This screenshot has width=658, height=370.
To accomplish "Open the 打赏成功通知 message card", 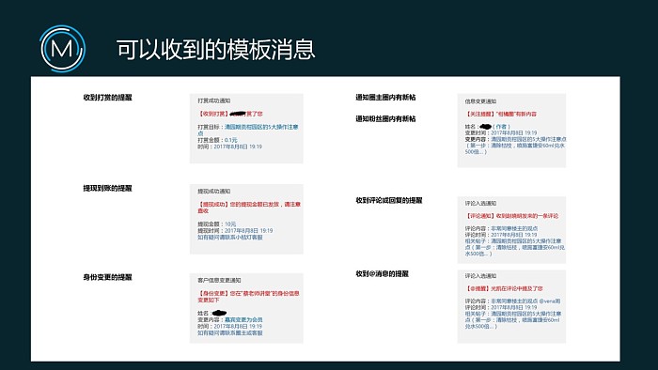I will click(246, 129).
